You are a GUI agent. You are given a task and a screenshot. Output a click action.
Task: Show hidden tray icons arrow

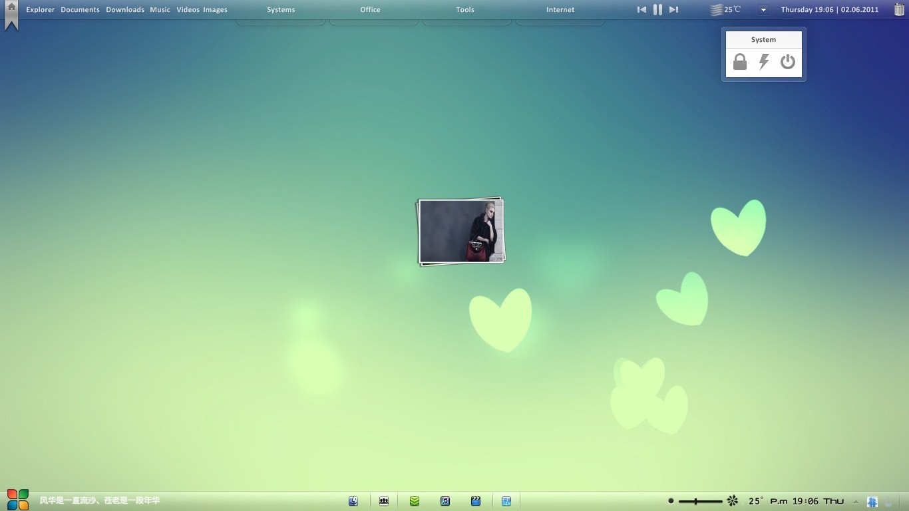(856, 502)
